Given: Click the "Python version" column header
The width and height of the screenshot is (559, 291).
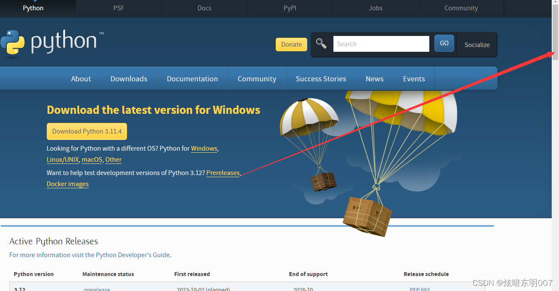Looking at the screenshot, I should [34, 274].
